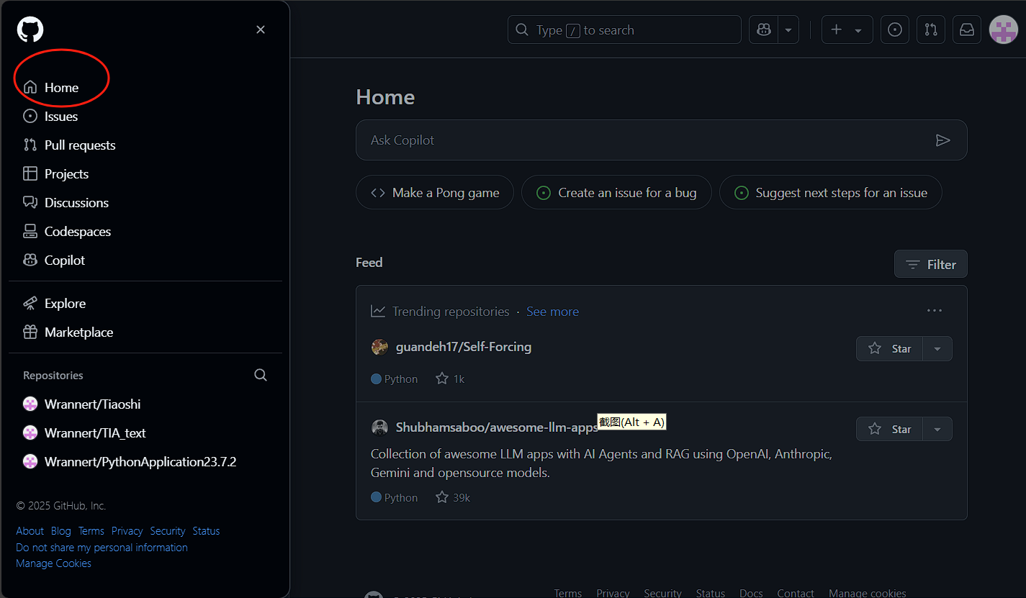Open the Codespaces section from the sidebar

[77, 231]
